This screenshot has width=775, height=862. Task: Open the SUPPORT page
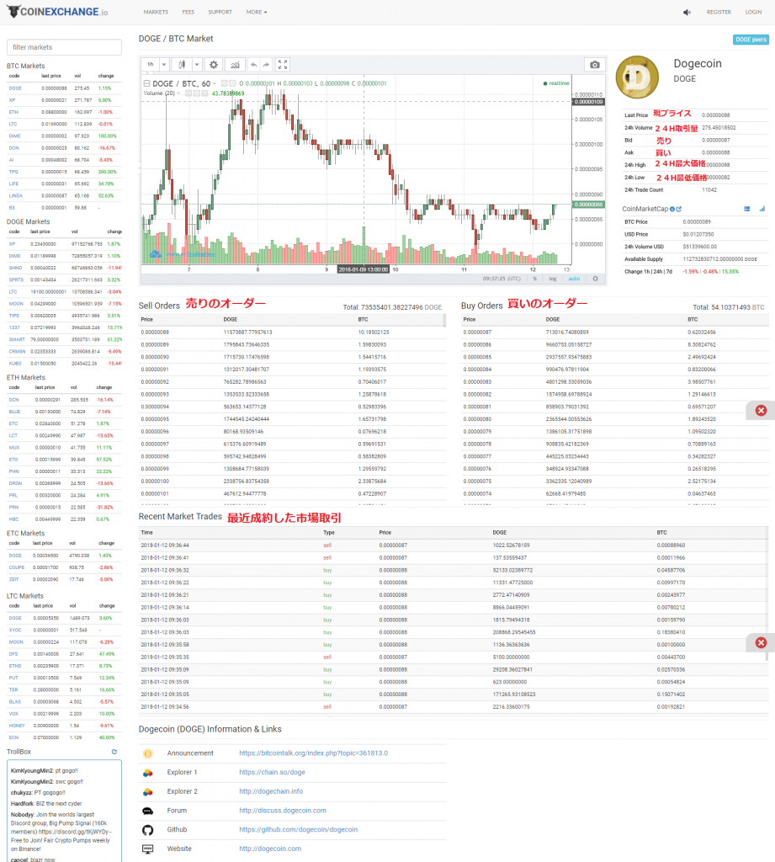tap(220, 12)
